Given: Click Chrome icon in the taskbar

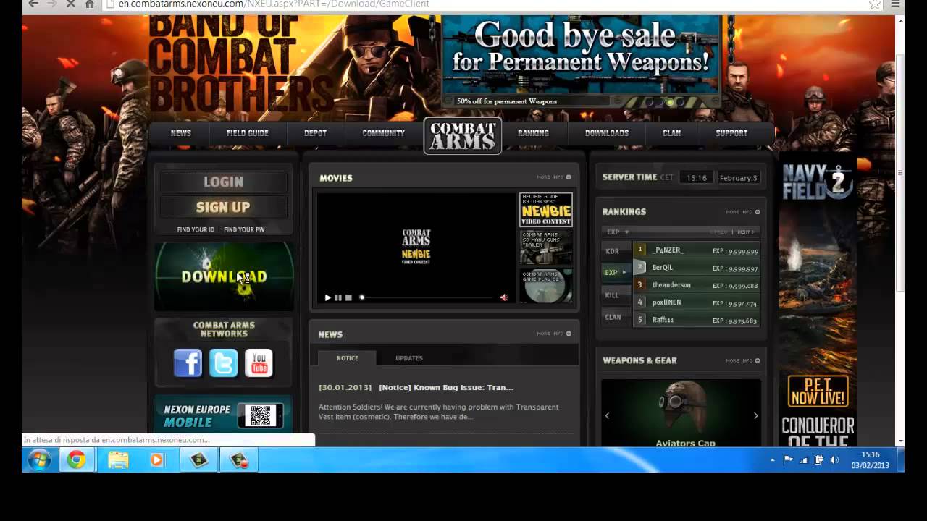Looking at the screenshot, I should pos(77,460).
